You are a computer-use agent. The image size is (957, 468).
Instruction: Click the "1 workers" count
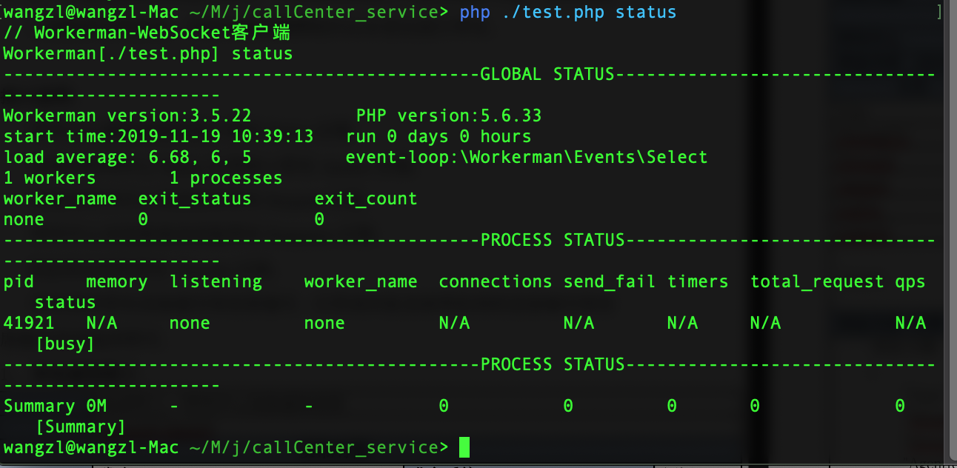click(50, 178)
